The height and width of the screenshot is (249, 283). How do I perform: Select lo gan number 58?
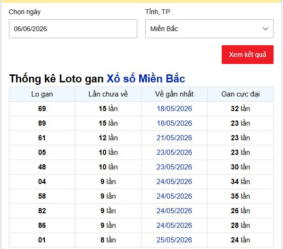42,196
